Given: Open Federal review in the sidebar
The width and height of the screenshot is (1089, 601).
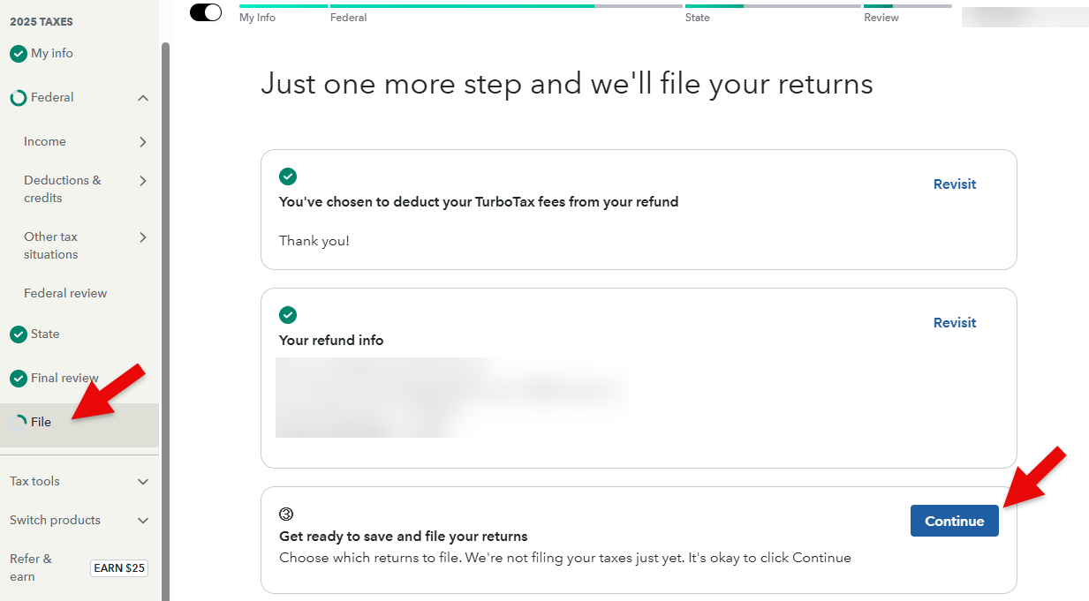Looking at the screenshot, I should (x=65, y=294).
